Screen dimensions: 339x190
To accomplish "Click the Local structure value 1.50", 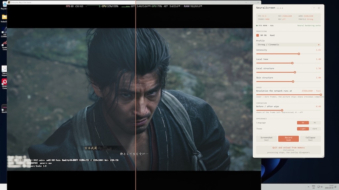I will [x=318, y=69].
